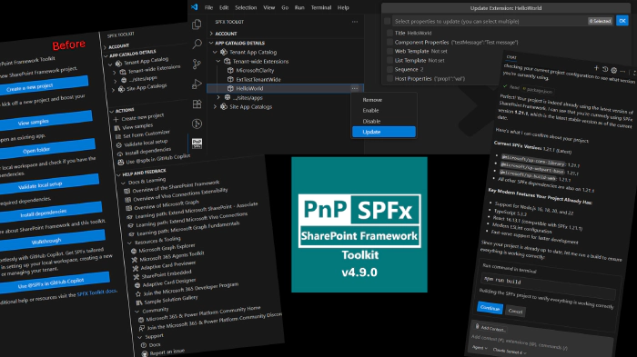Viewport: 637px width, 357px height.
Task: Open the Extensions view icon
Action: [197, 104]
